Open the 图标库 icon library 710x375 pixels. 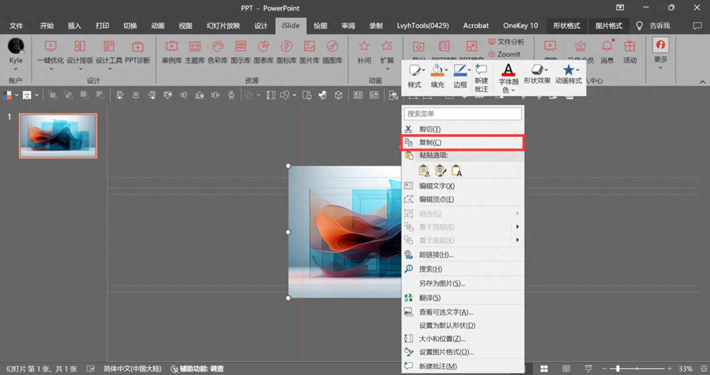[286, 52]
